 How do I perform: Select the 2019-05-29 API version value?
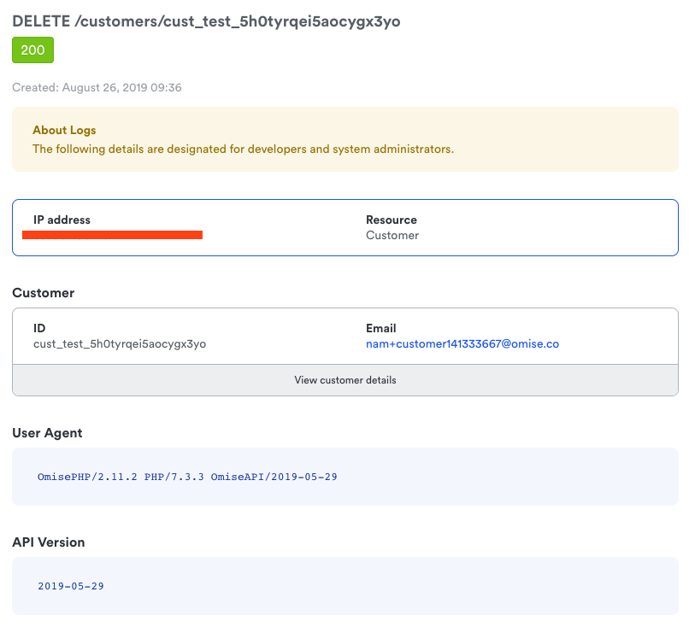[71, 586]
